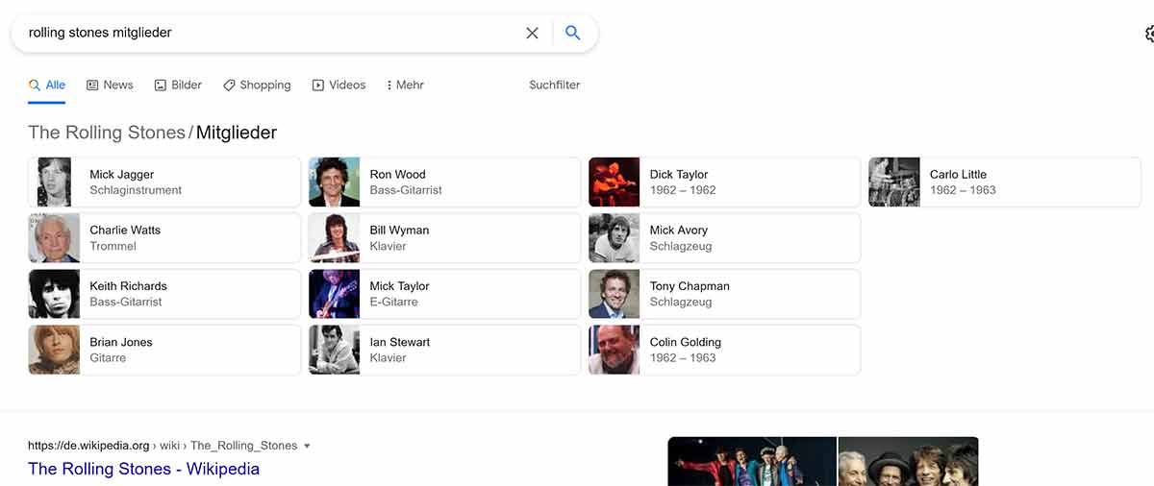Select Mick Avory name text

point(679,231)
